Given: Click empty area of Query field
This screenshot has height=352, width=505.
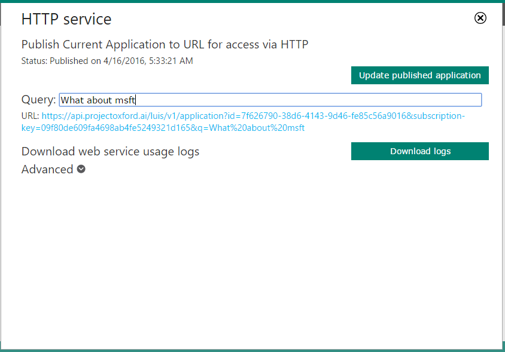Looking at the screenshot, I should point(309,100).
